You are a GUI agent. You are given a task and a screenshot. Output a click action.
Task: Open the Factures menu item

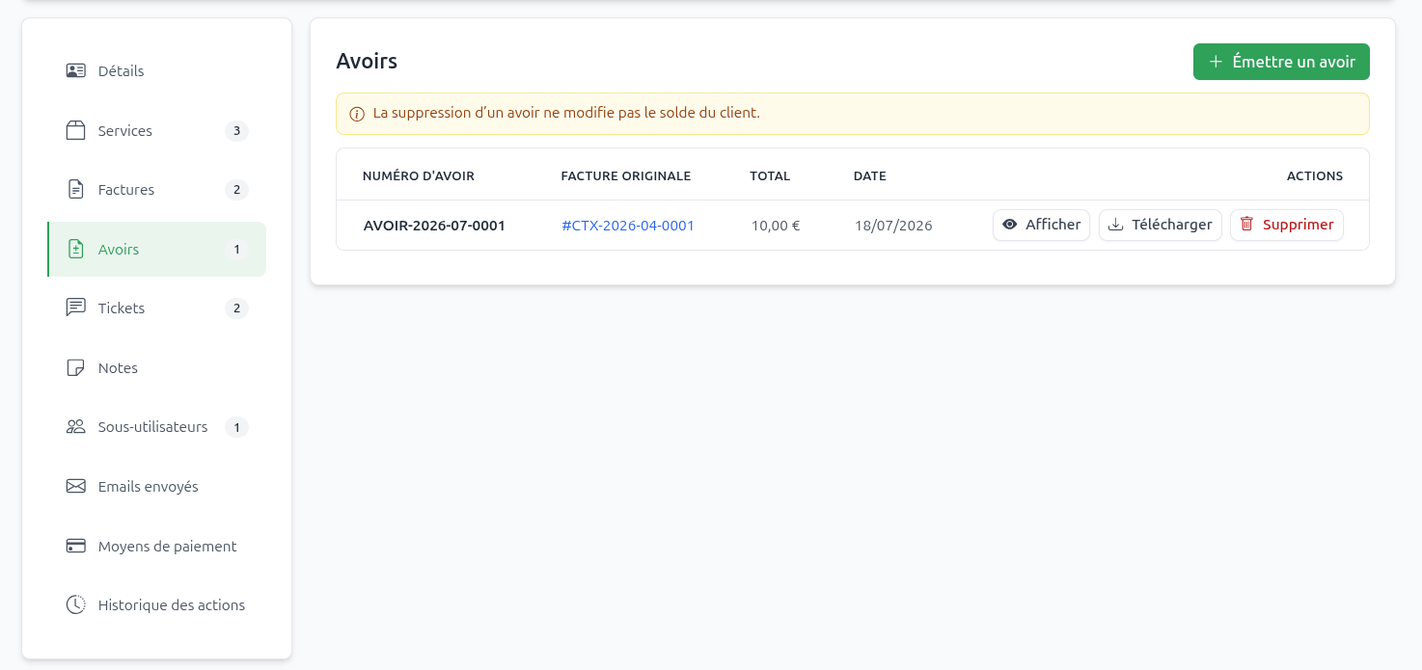pos(156,190)
